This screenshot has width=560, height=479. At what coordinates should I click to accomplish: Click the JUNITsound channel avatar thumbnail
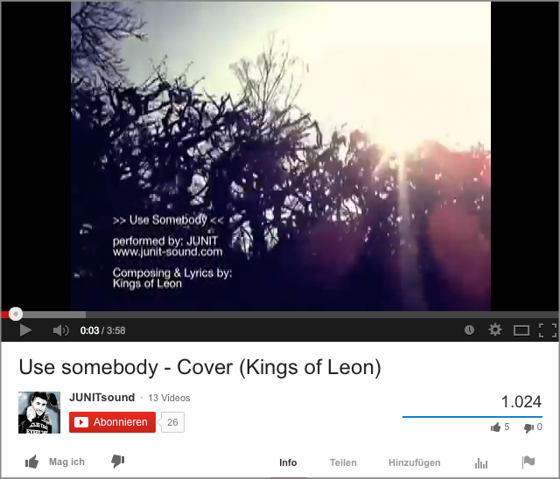(39, 413)
